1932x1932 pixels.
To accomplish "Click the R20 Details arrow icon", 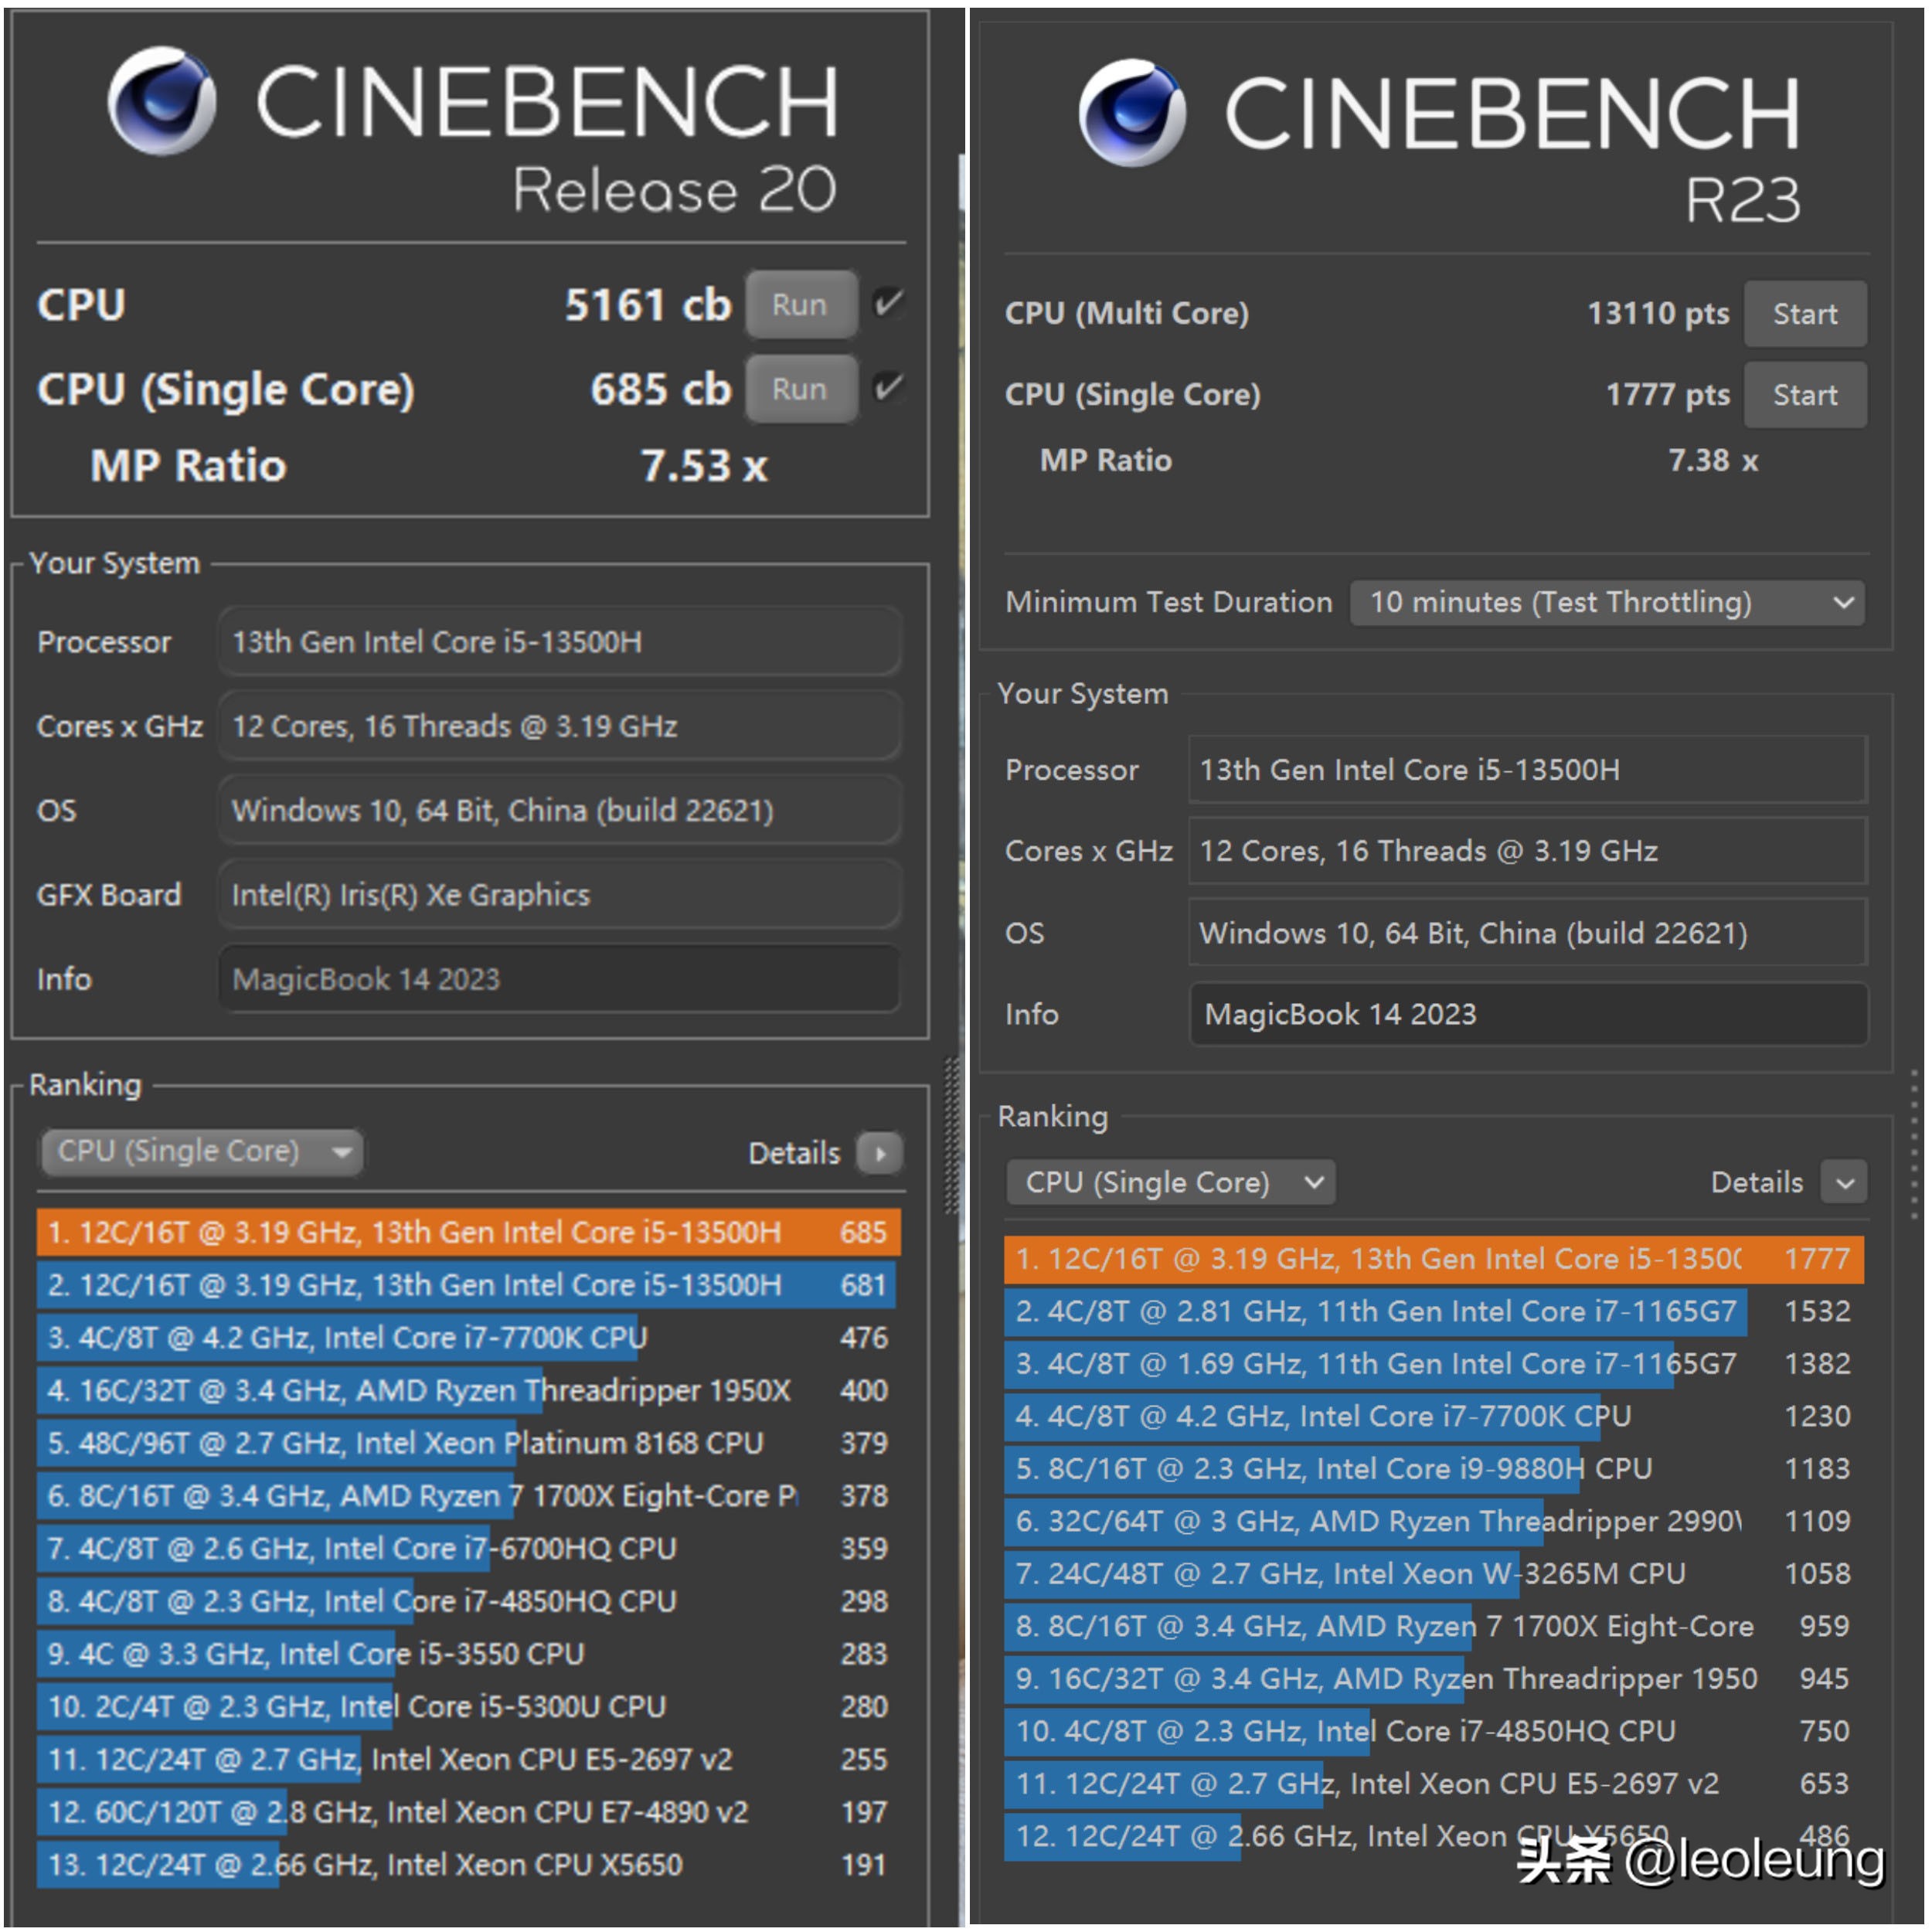I will tap(880, 1153).
